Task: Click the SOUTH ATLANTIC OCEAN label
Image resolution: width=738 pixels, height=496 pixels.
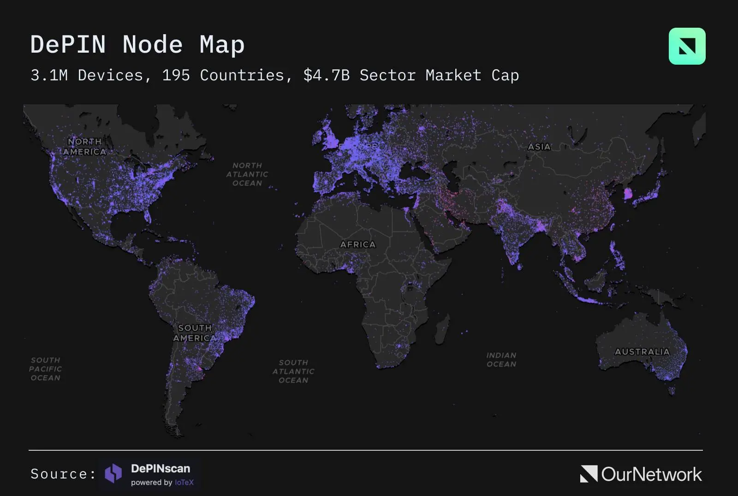Action: [293, 371]
